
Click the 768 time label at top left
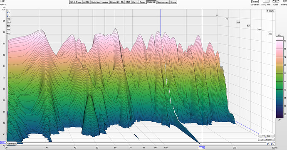(x=8, y=30)
